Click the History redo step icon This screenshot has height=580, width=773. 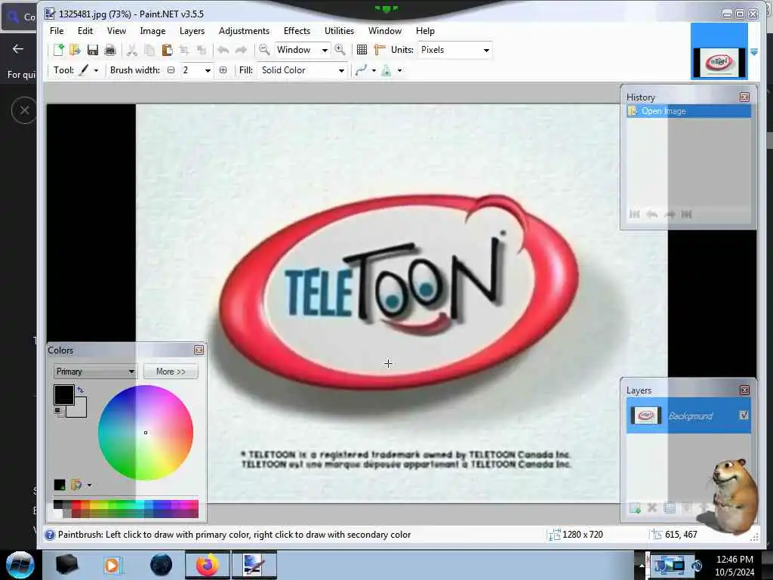pos(670,214)
